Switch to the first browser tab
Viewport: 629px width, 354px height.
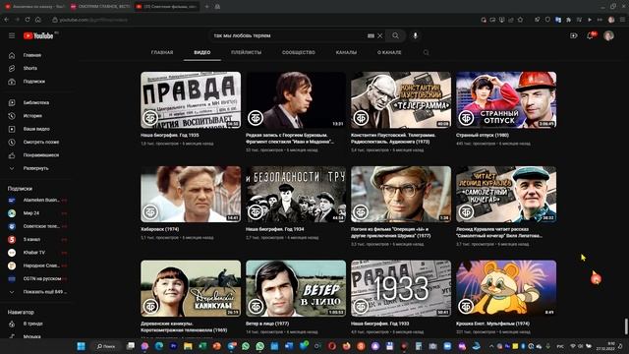click(35, 7)
